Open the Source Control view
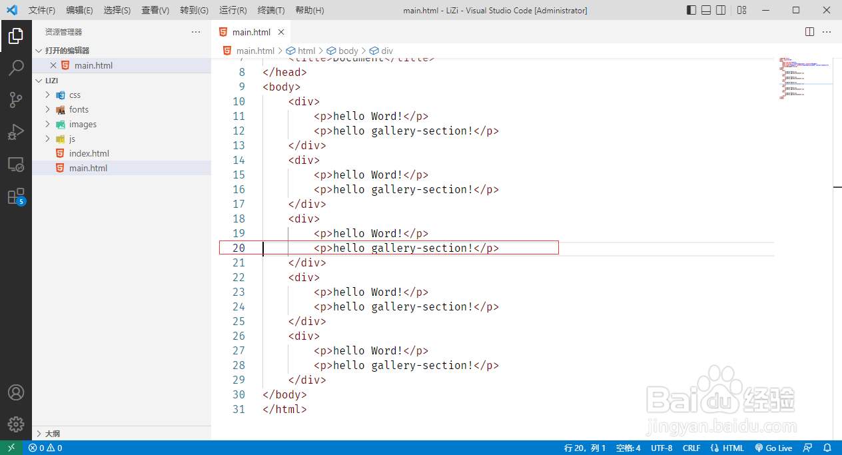 16,99
